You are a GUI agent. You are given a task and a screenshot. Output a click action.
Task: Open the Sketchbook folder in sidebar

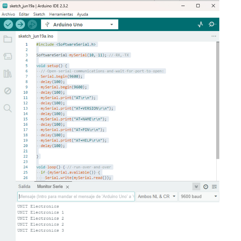click(x=8, y=39)
